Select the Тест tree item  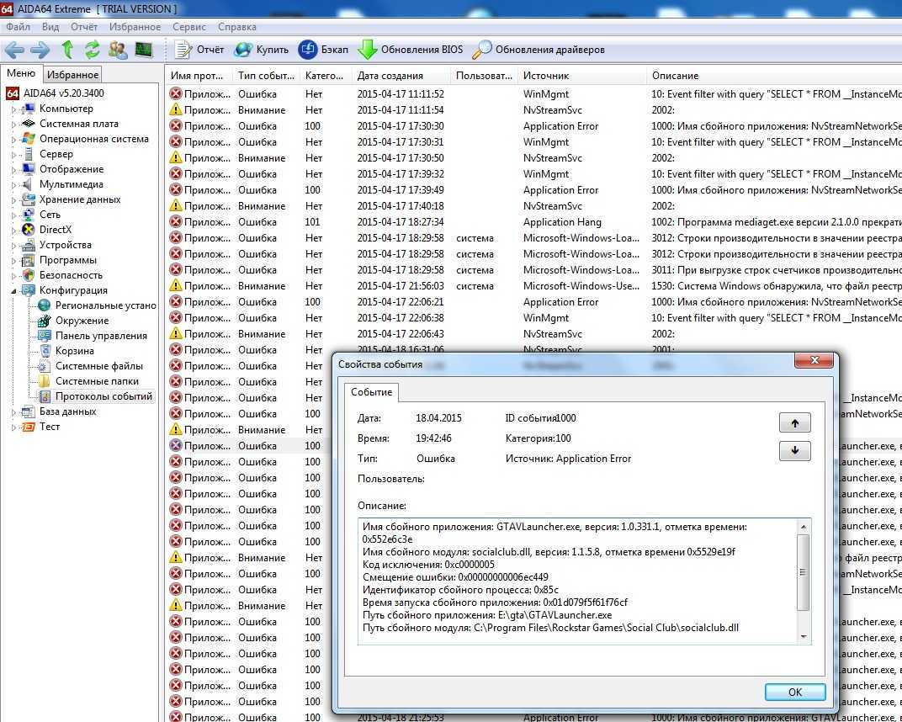50,427
